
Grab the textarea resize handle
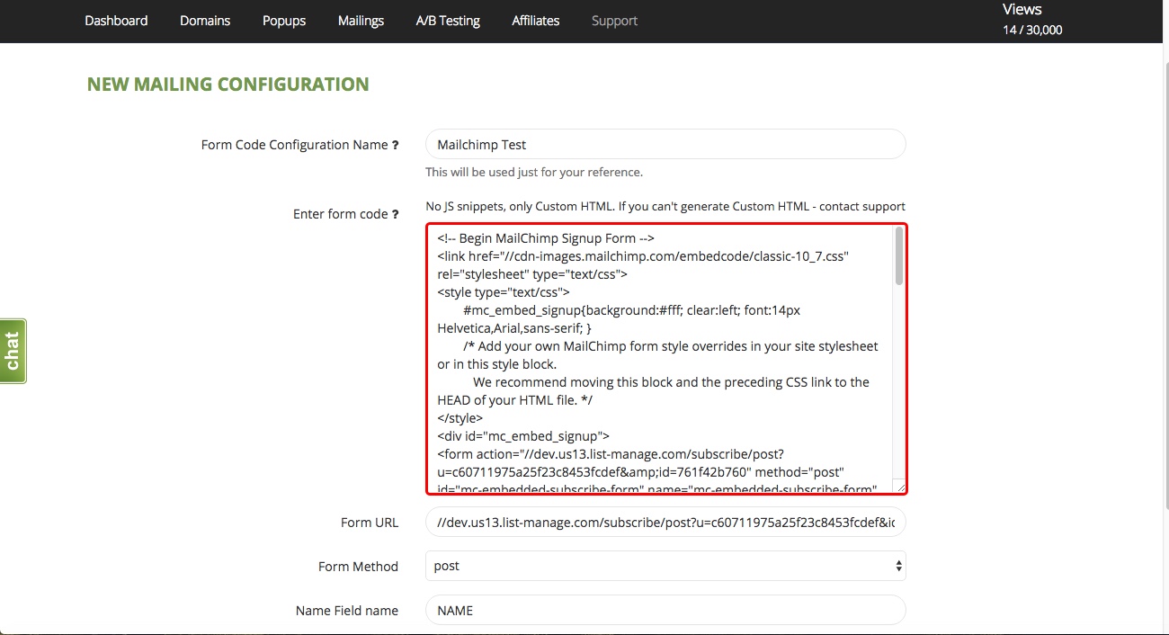point(899,487)
